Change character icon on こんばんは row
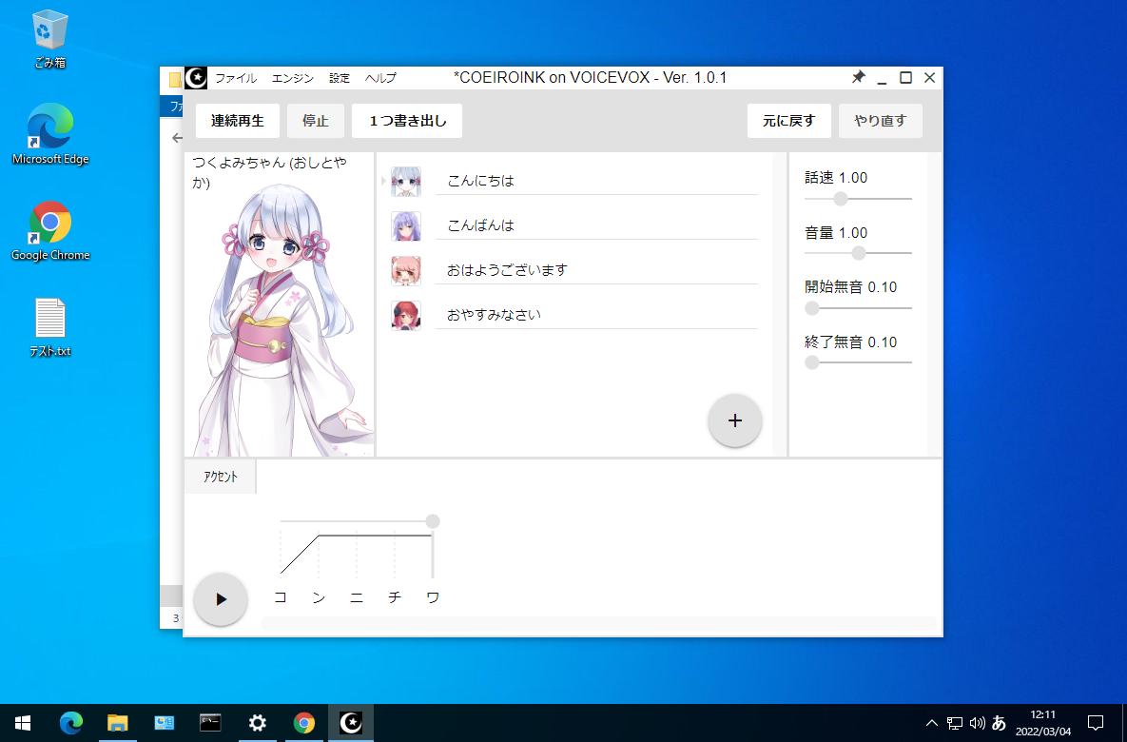Viewport: 1127px width, 742px height. (405, 225)
